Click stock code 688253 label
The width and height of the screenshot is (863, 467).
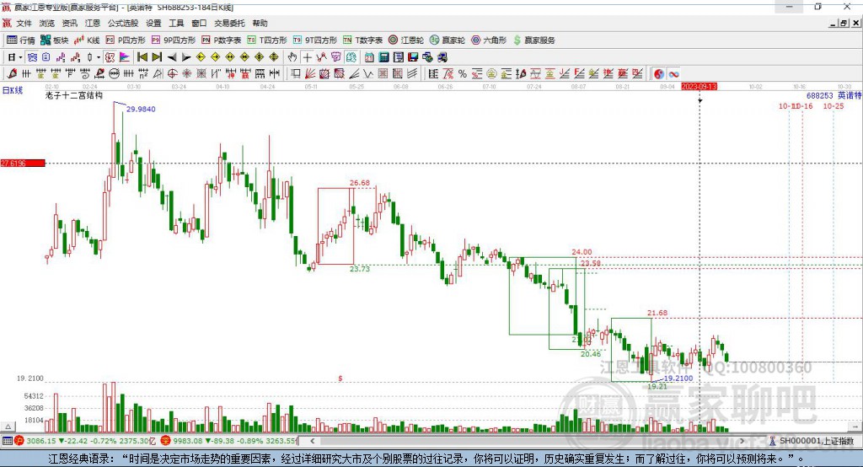tap(819, 95)
